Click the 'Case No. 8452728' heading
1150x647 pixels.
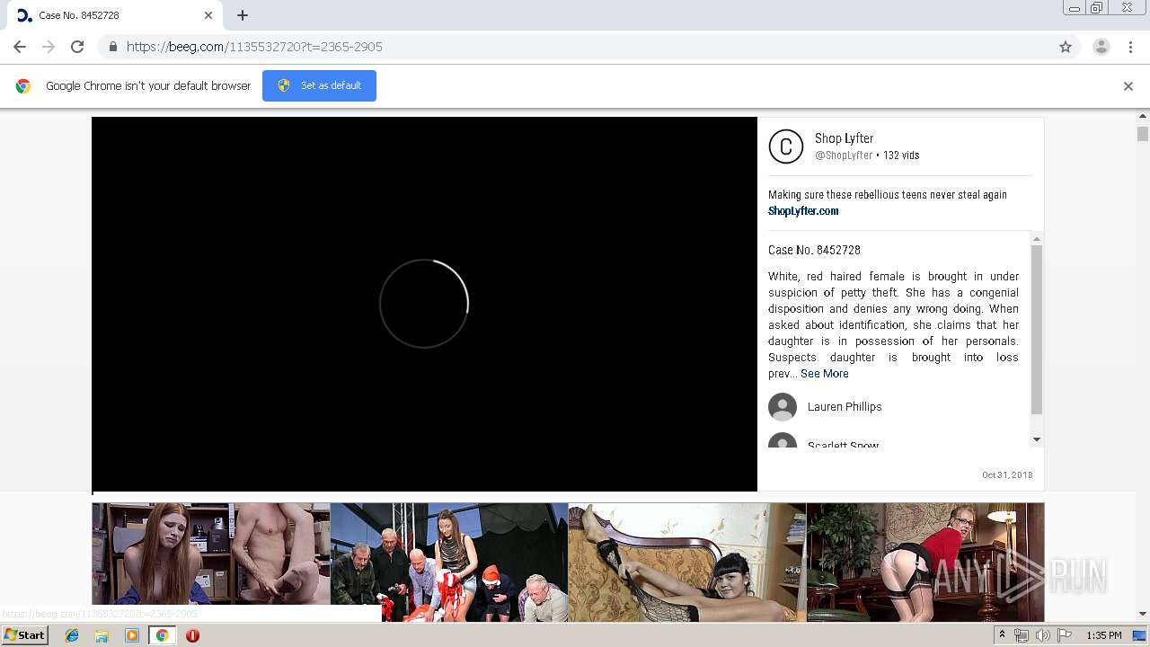pyautogui.click(x=814, y=250)
